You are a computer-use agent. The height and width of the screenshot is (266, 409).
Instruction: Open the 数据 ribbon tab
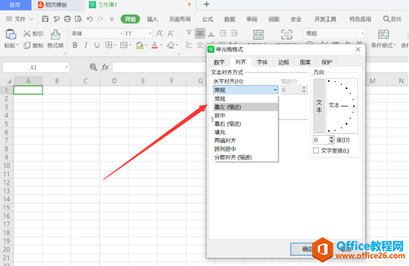229,19
